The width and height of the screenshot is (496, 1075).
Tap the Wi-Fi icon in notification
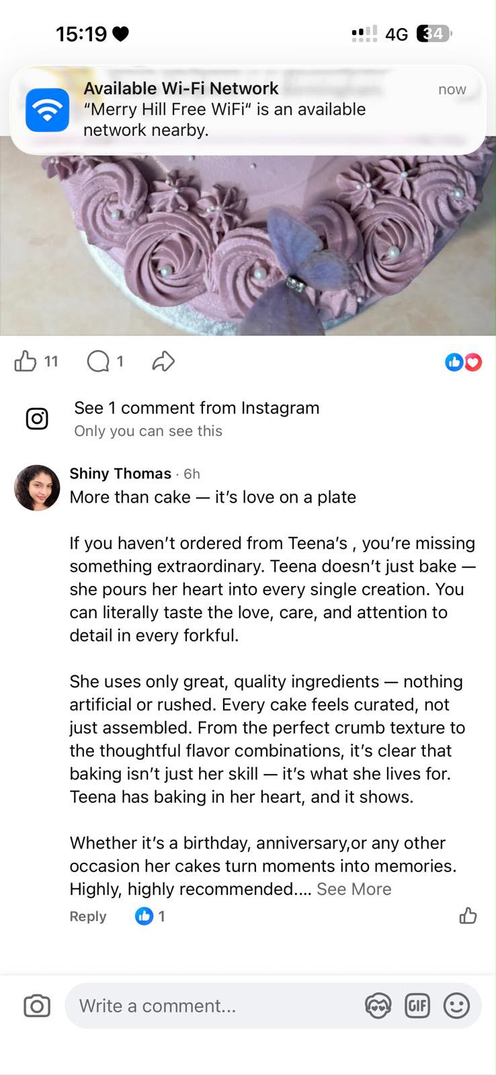(x=47, y=110)
